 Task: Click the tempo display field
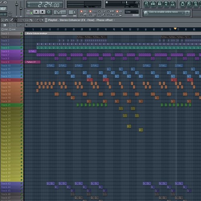[60, 12]
